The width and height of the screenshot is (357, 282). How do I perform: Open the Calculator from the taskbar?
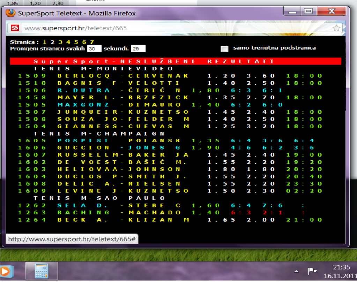(x=41, y=271)
